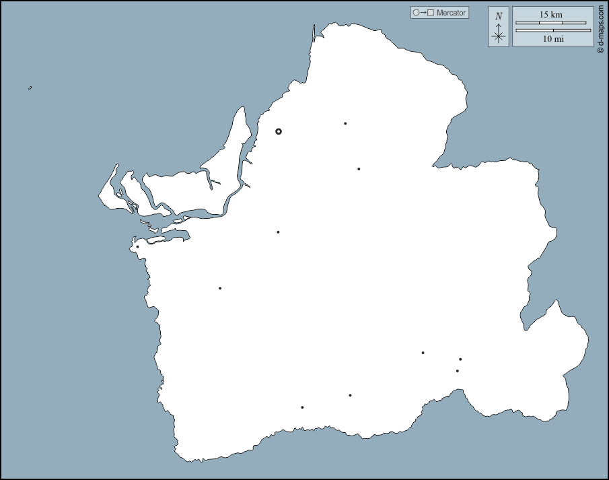Click the northernmost small city dot
Viewport: 609px width, 480px height.
pyautogui.click(x=345, y=123)
